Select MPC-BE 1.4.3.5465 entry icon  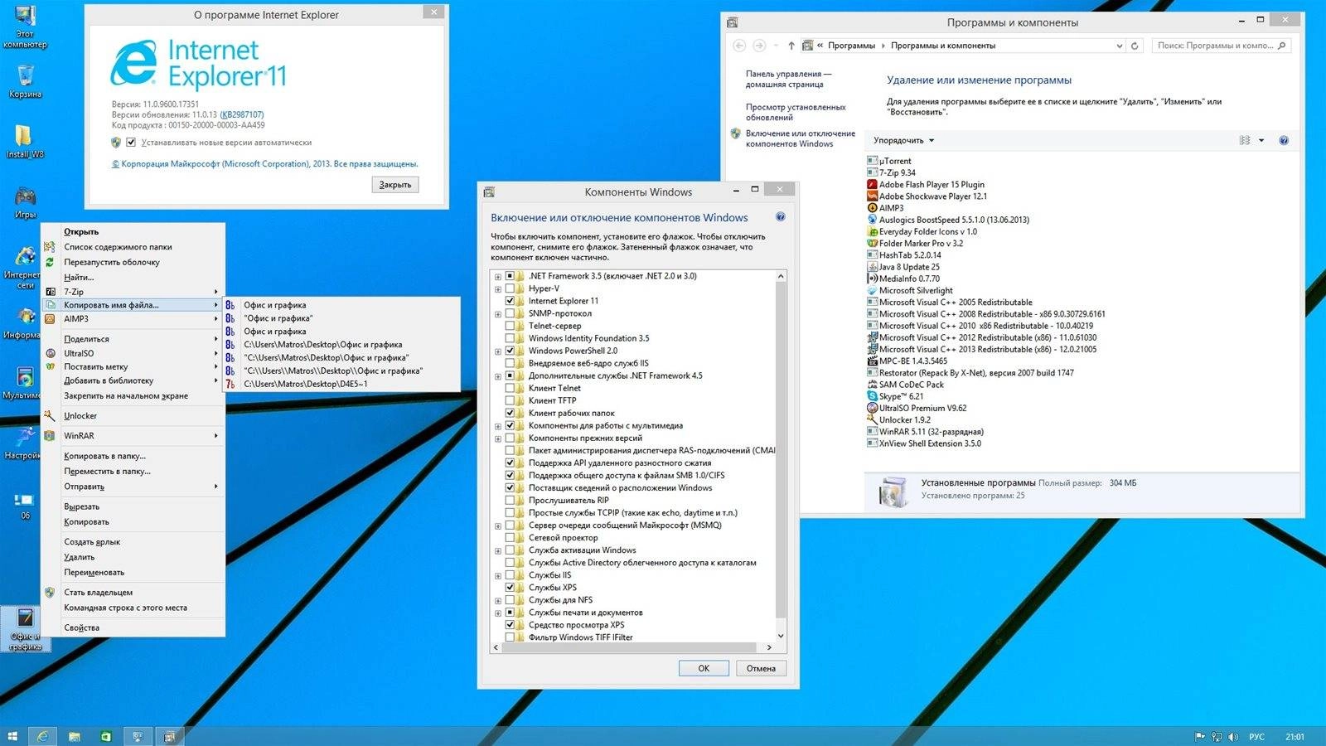(872, 361)
